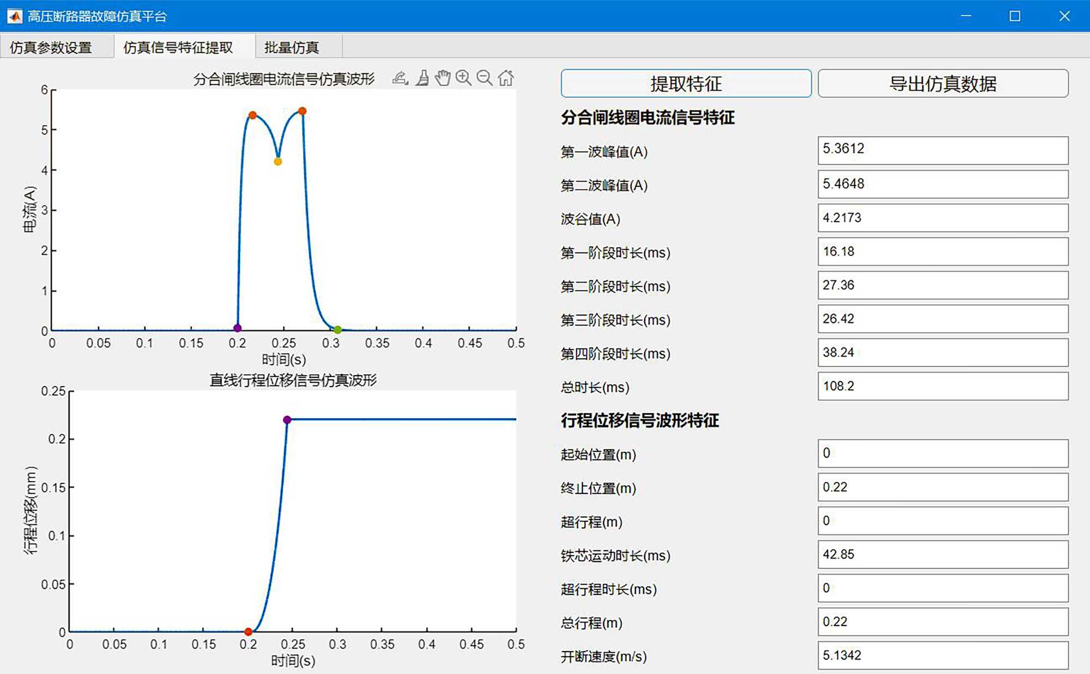Select the zoom in magnifier
1090x674 pixels.
pyautogui.click(x=463, y=78)
